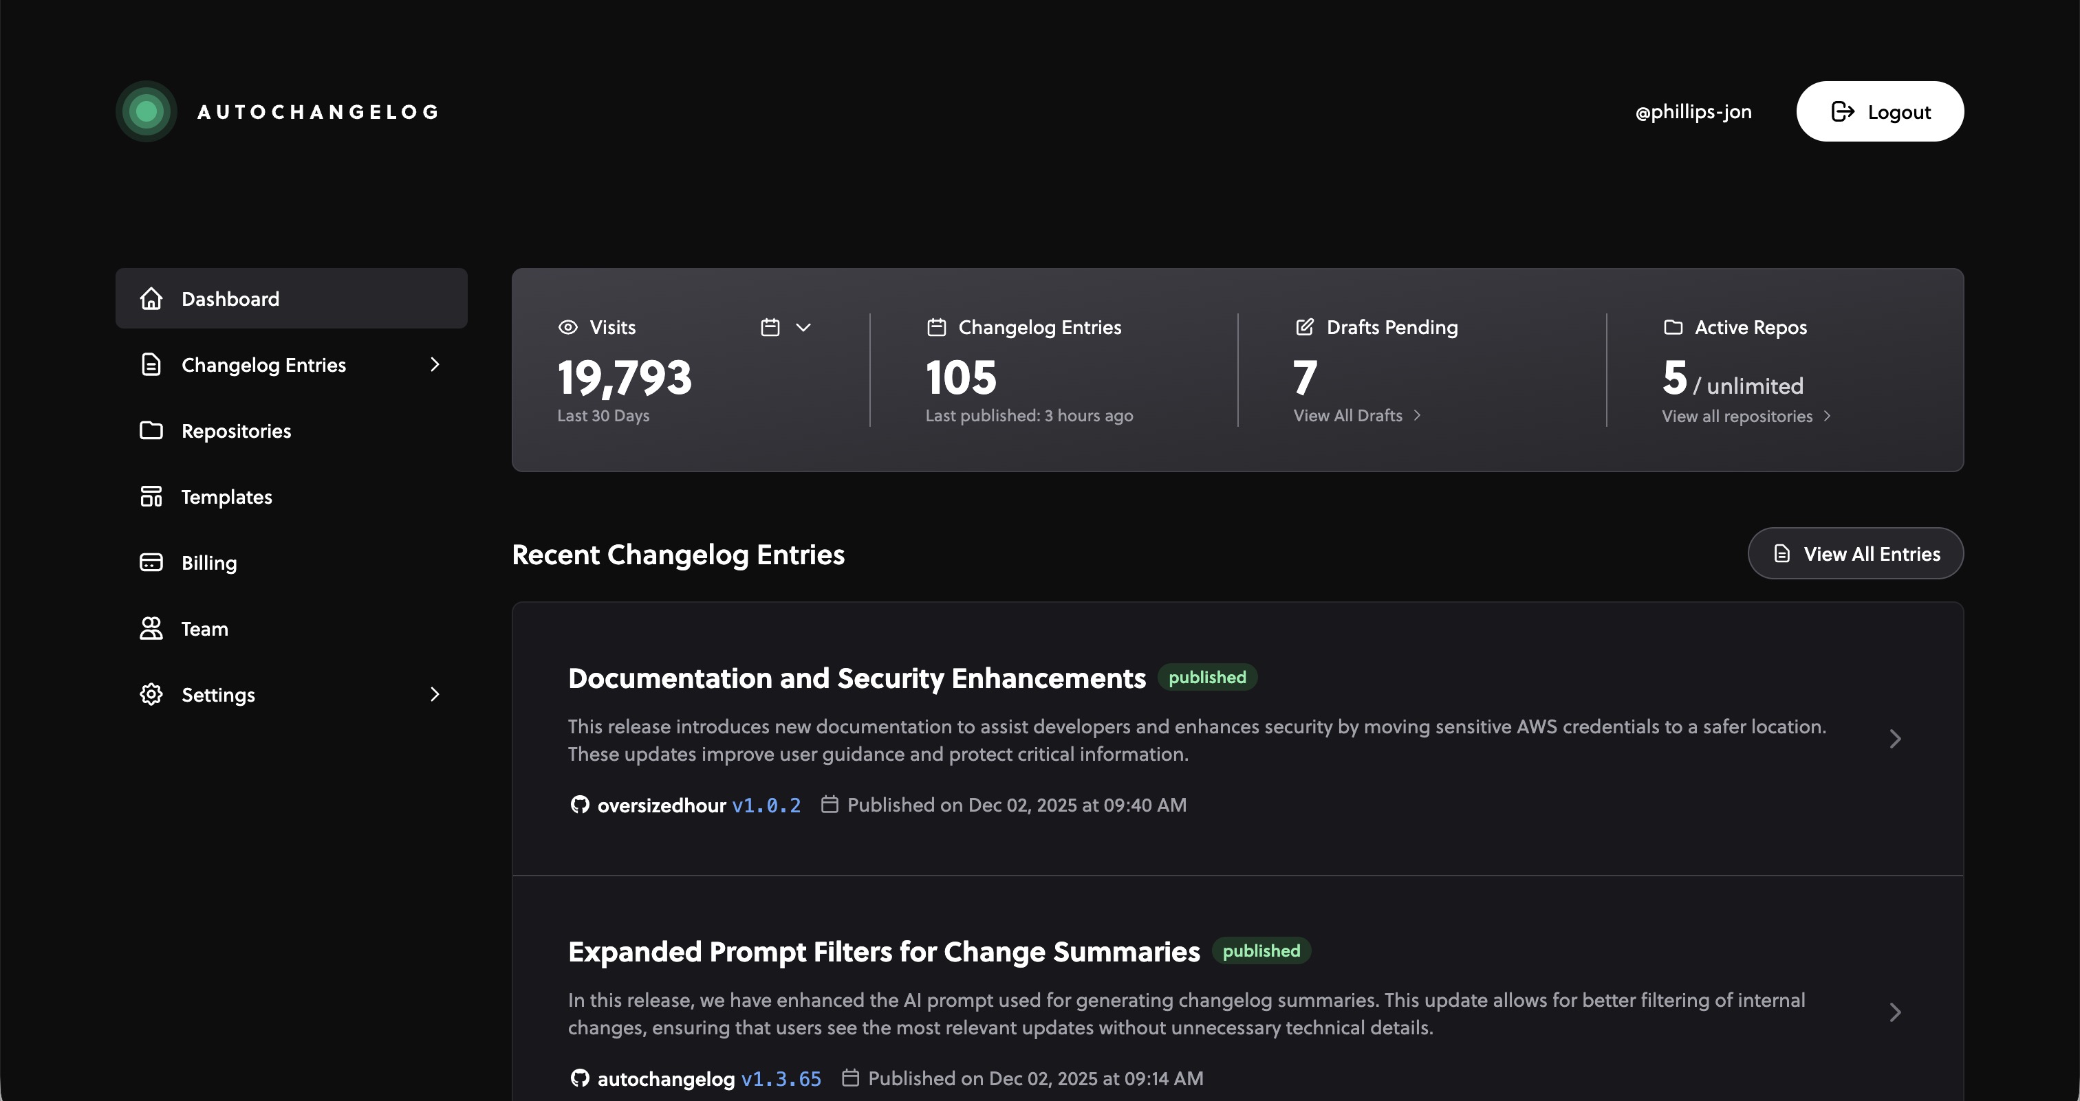Click the v1.0.2 version tag
Viewport: 2080px width, 1101px height.
pyautogui.click(x=766, y=805)
